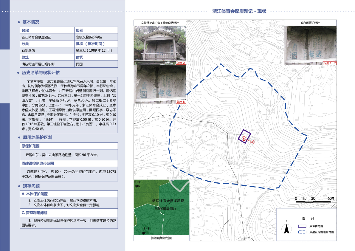
Task: Click the purple 原保护范围 legend rectangle
Action: click(302, 227)
